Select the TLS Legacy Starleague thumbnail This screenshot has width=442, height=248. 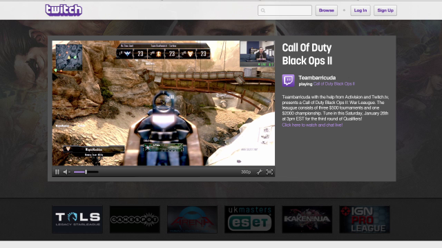[77, 219]
